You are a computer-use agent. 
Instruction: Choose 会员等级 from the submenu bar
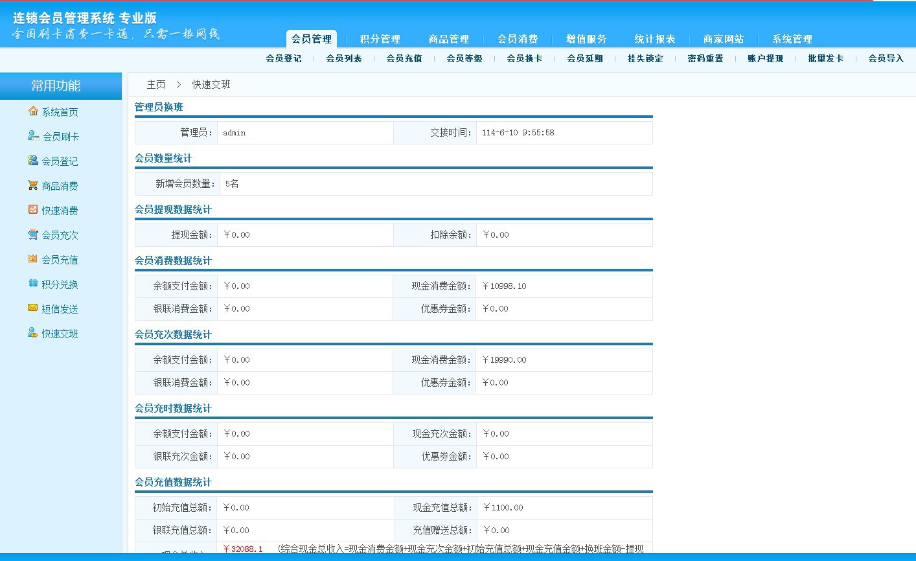click(464, 58)
